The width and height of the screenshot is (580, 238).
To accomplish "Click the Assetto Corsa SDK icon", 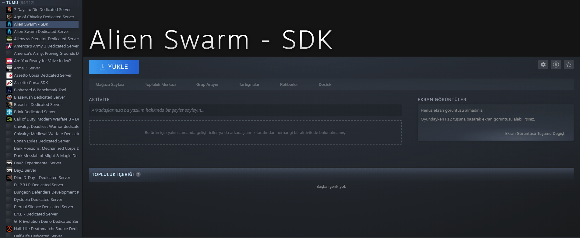I will 9,82.
